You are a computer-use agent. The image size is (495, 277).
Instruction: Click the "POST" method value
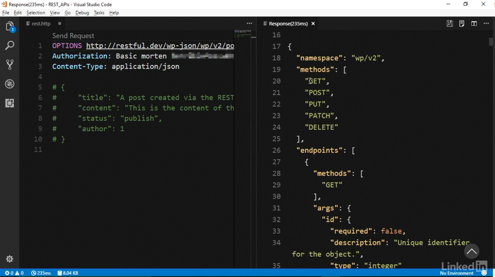click(317, 93)
